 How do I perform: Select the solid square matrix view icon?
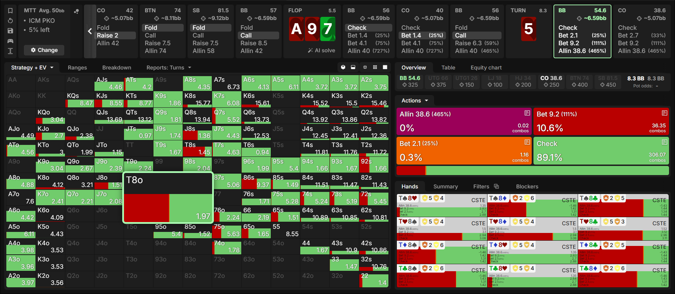tap(385, 67)
